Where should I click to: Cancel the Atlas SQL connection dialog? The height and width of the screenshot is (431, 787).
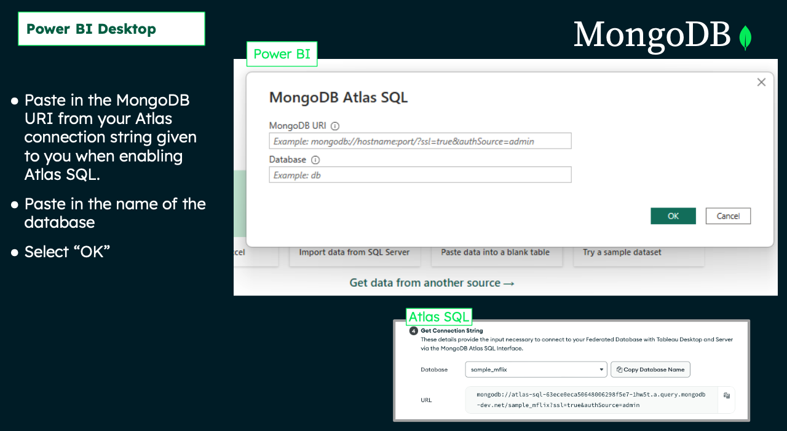coord(728,216)
